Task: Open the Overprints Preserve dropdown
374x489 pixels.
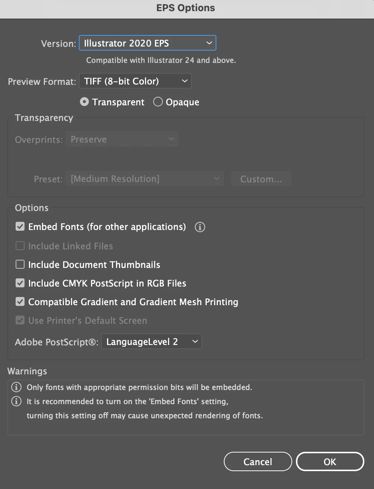Action: (x=122, y=139)
